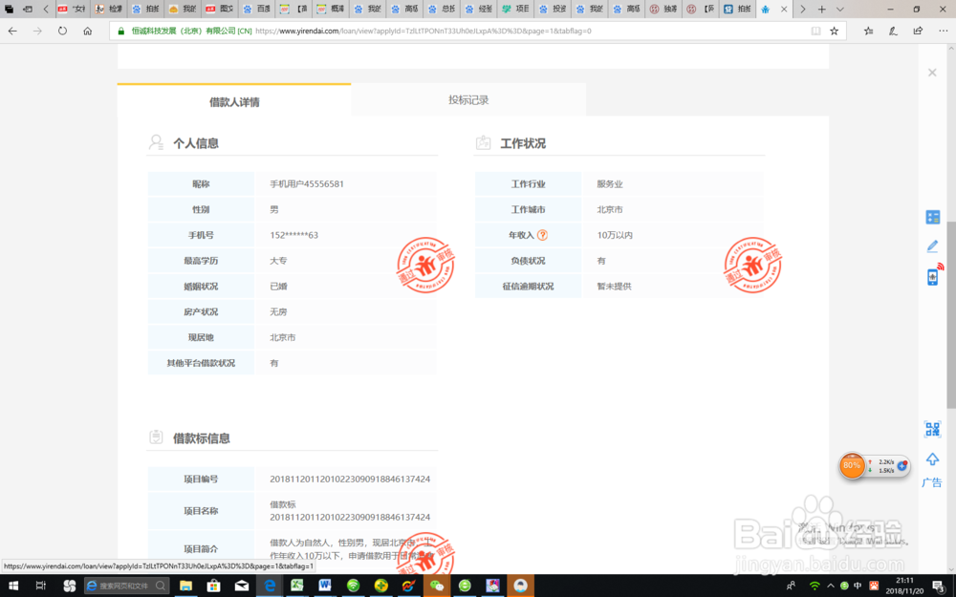Launch Microsoft Edge from the taskbar
The height and width of the screenshot is (597, 956).
tap(271, 585)
